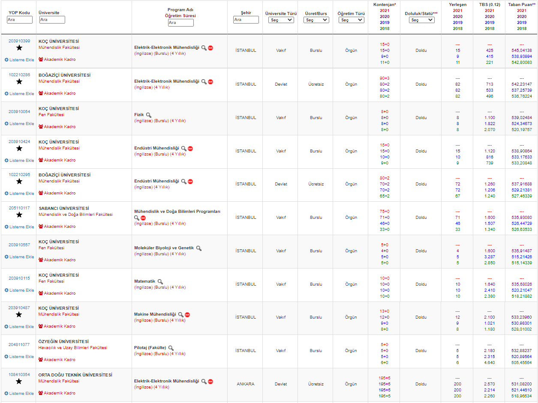Open magnifier for Koç Elektrik-Elektronik Mühendisliği
This screenshot has width=538, height=403.
coord(204,48)
